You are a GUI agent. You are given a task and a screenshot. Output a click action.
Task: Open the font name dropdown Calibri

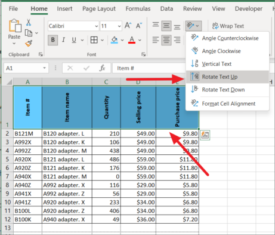pos(97,26)
